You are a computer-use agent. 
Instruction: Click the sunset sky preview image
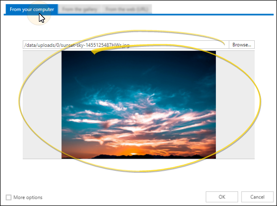[x=138, y=105]
